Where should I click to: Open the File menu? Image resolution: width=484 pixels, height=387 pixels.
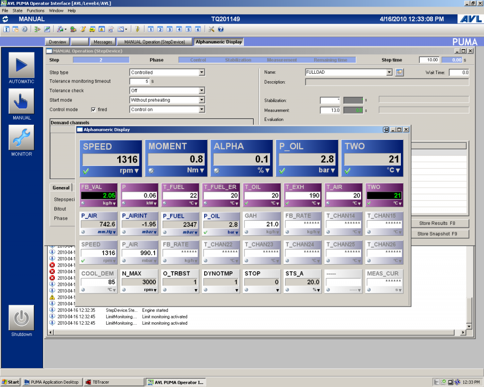click(5, 10)
